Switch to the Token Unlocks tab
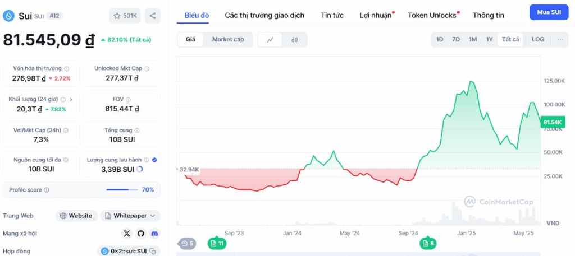Viewport: 575px width, 256px height. 432,15
